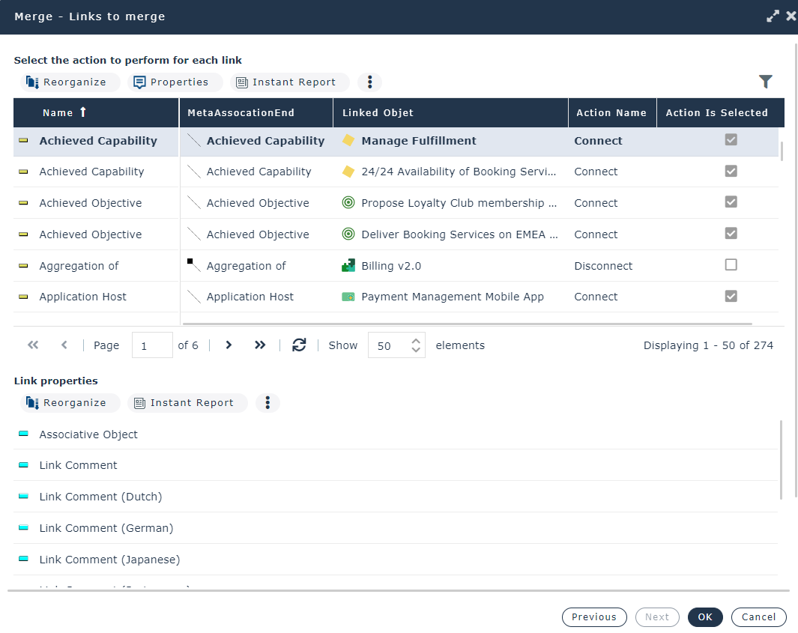Expand the dialog with the maximize arrows
Viewport: 798px width, 633px height.
(x=773, y=16)
